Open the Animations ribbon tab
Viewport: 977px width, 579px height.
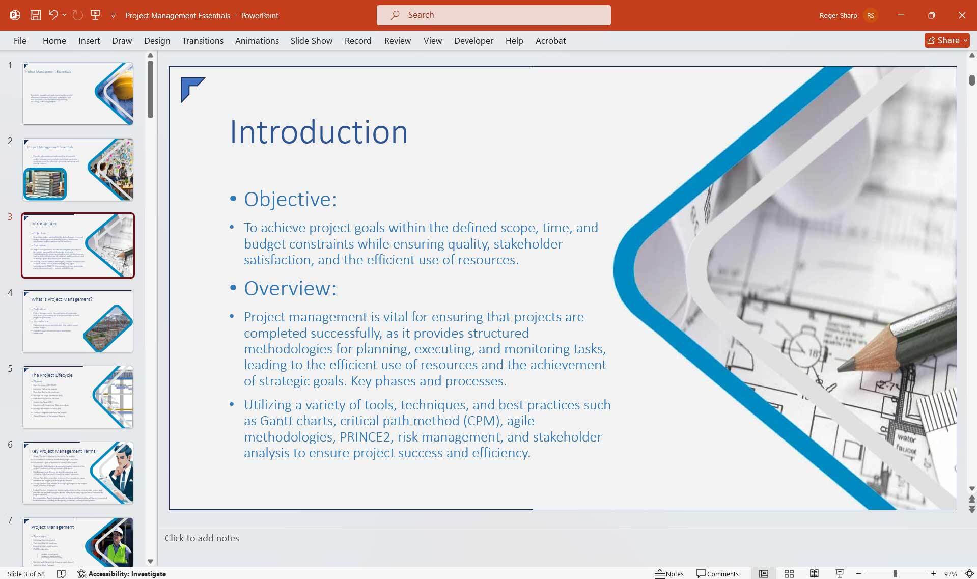click(257, 41)
